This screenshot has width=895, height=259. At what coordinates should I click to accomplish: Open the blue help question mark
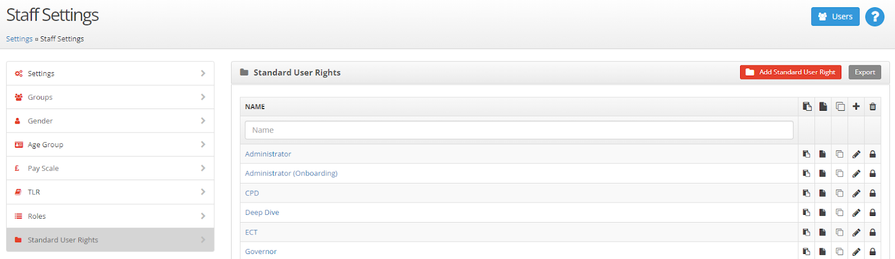pos(875,17)
